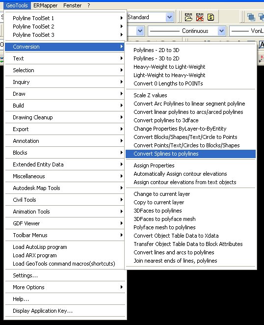Open the ERMapper menu
This screenshot has height=325, width=264.
tap(45, 5)
